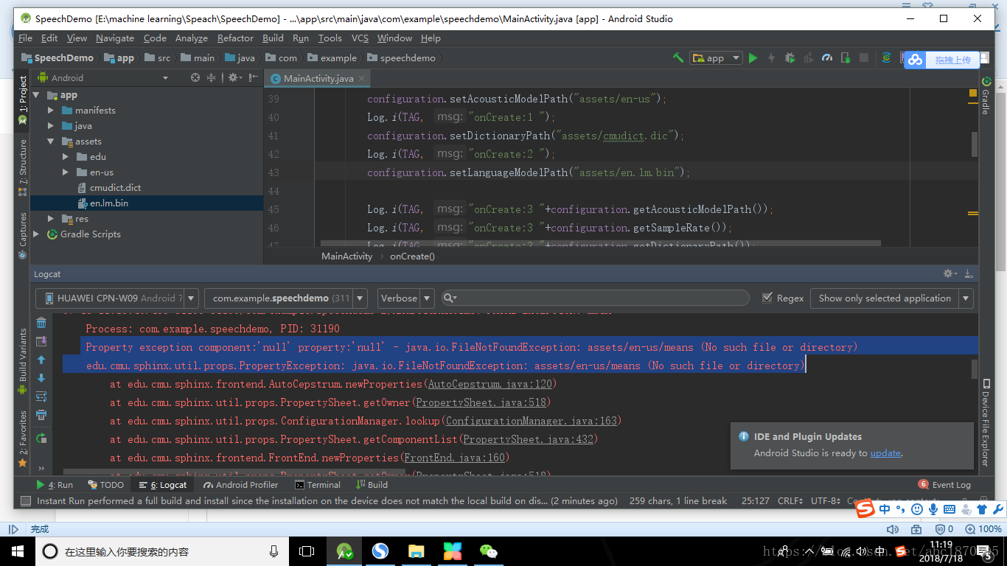
Task: Toggle the Project tool window tab
Action: pyautogui.click(x=23, y=99)
